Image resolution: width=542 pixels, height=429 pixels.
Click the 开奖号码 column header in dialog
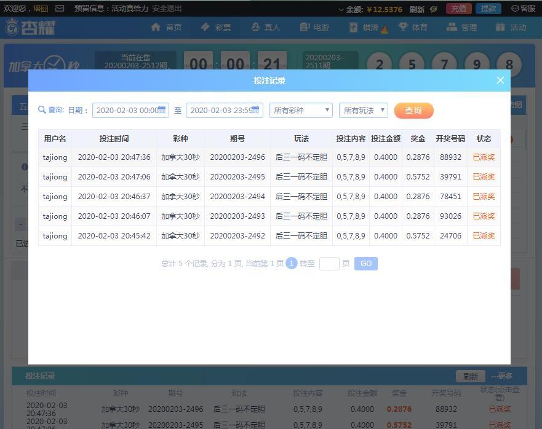coord(450,138)
